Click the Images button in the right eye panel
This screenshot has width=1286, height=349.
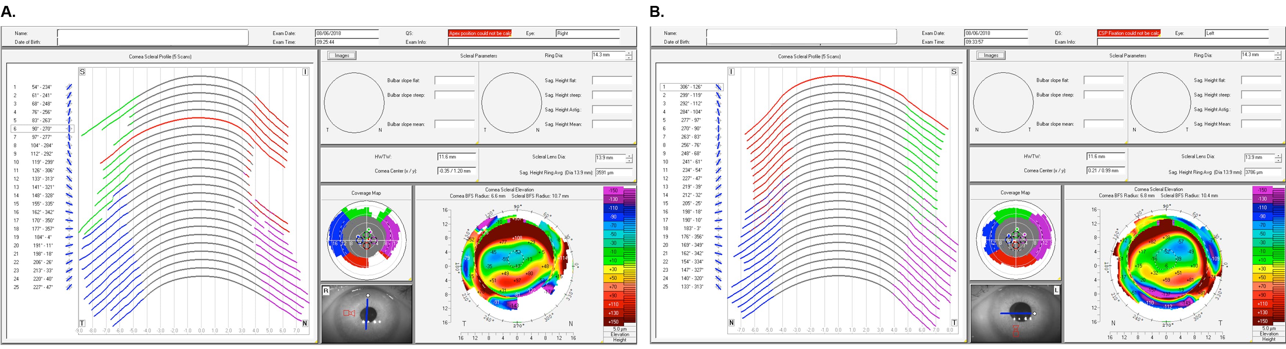(342, 55)
